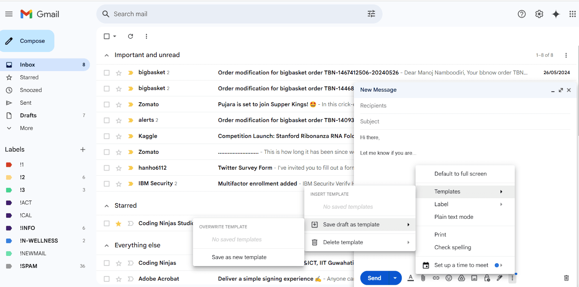579x287 pixels.
Task: Collapse the Everything else section
Action: (x=106, y=245)
